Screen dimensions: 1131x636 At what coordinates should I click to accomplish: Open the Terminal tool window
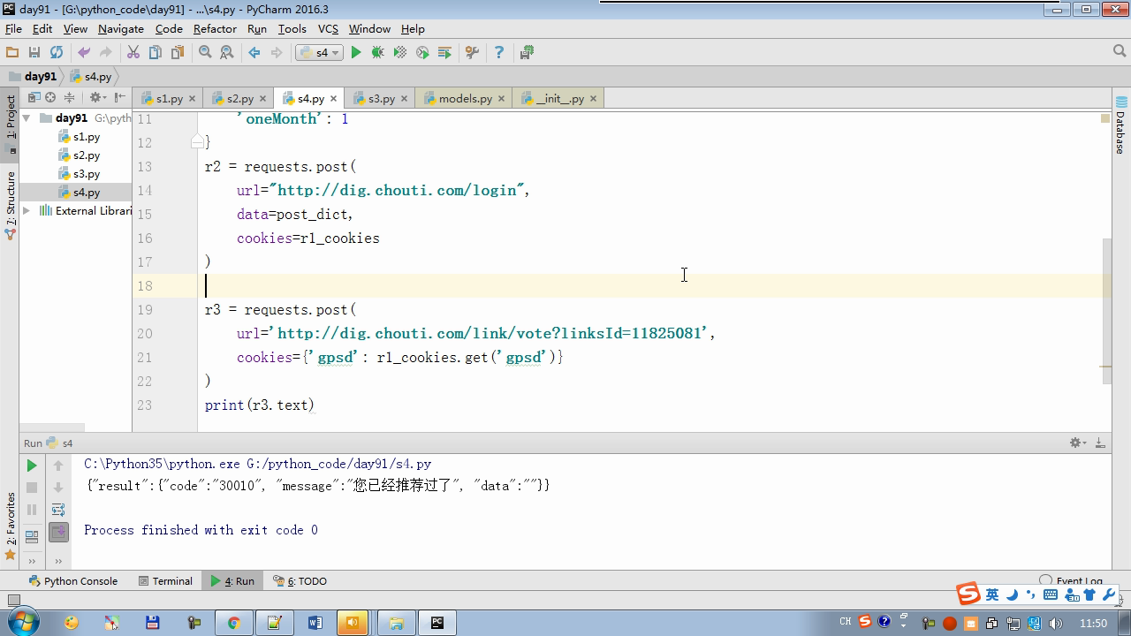[x=165, y=581]
